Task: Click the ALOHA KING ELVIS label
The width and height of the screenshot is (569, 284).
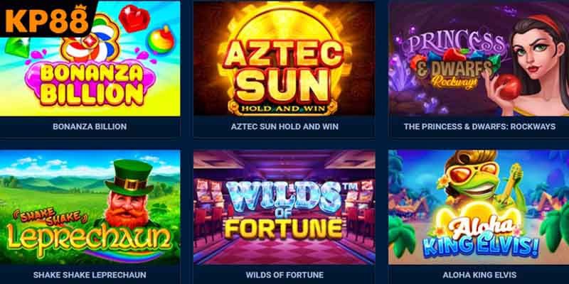Action: pos(479,275)
